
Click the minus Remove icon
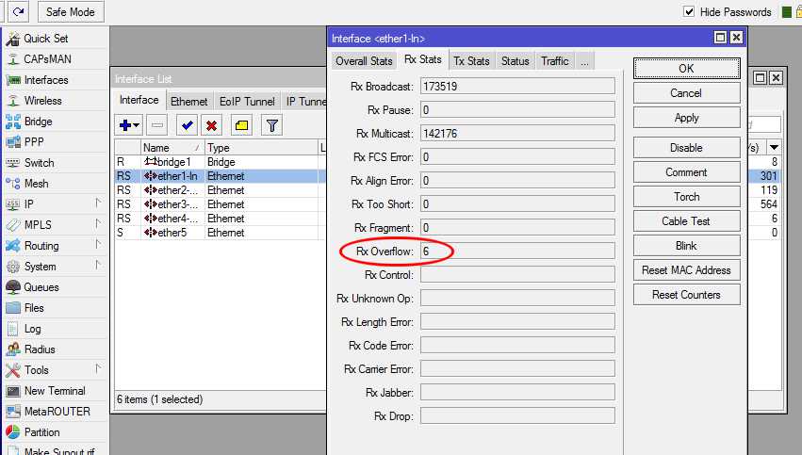click(157, 125)
